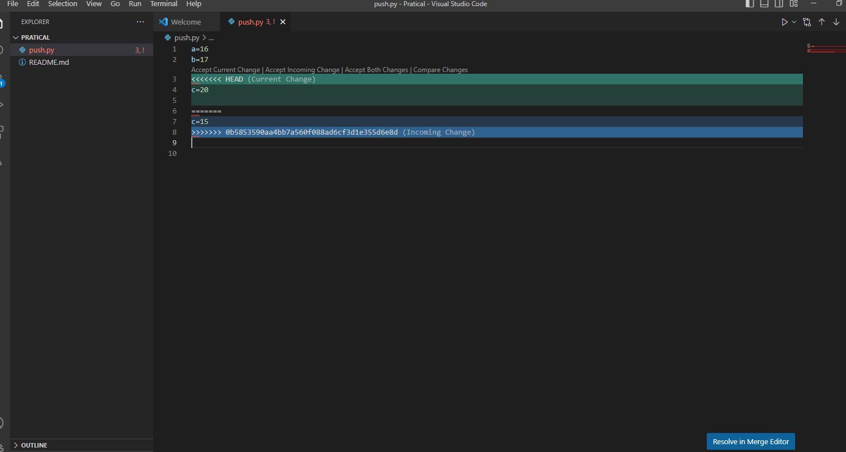
Task: Click the Python icon on the push.py breadcrumb
Action: (x=167, y=37)
